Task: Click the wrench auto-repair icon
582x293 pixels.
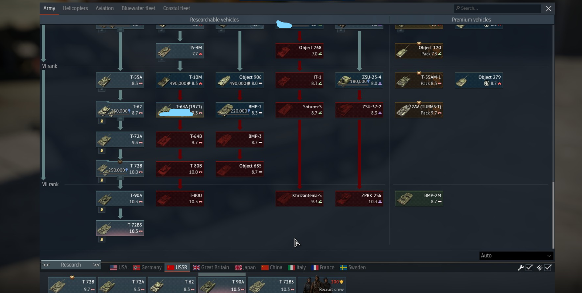Action: pos(521,268)
